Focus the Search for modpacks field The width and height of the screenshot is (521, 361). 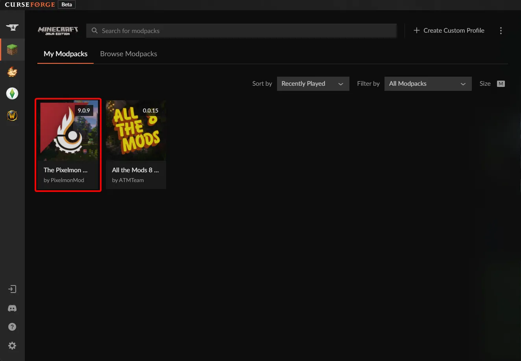(x=241, y=31)
